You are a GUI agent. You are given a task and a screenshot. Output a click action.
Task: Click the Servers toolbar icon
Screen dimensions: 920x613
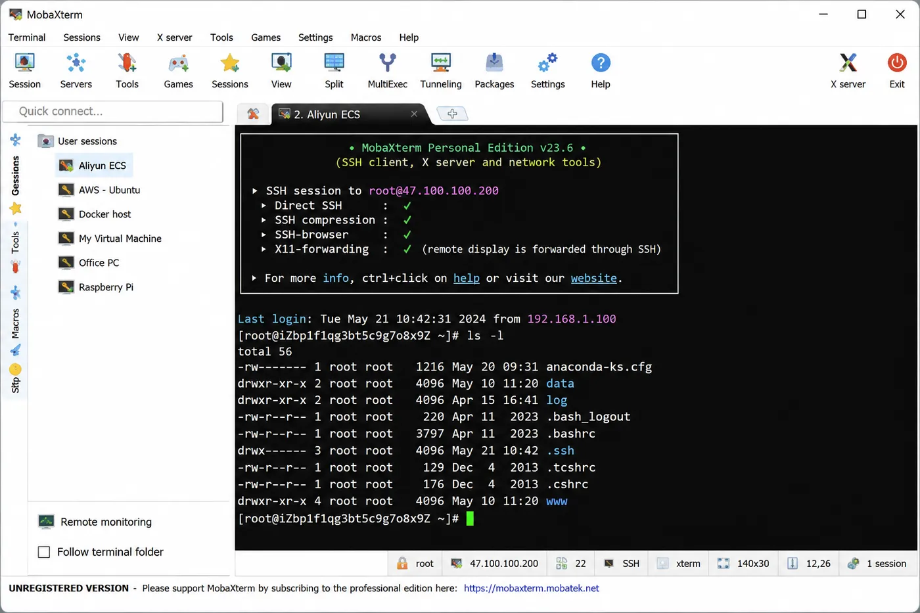click(76, 63)
